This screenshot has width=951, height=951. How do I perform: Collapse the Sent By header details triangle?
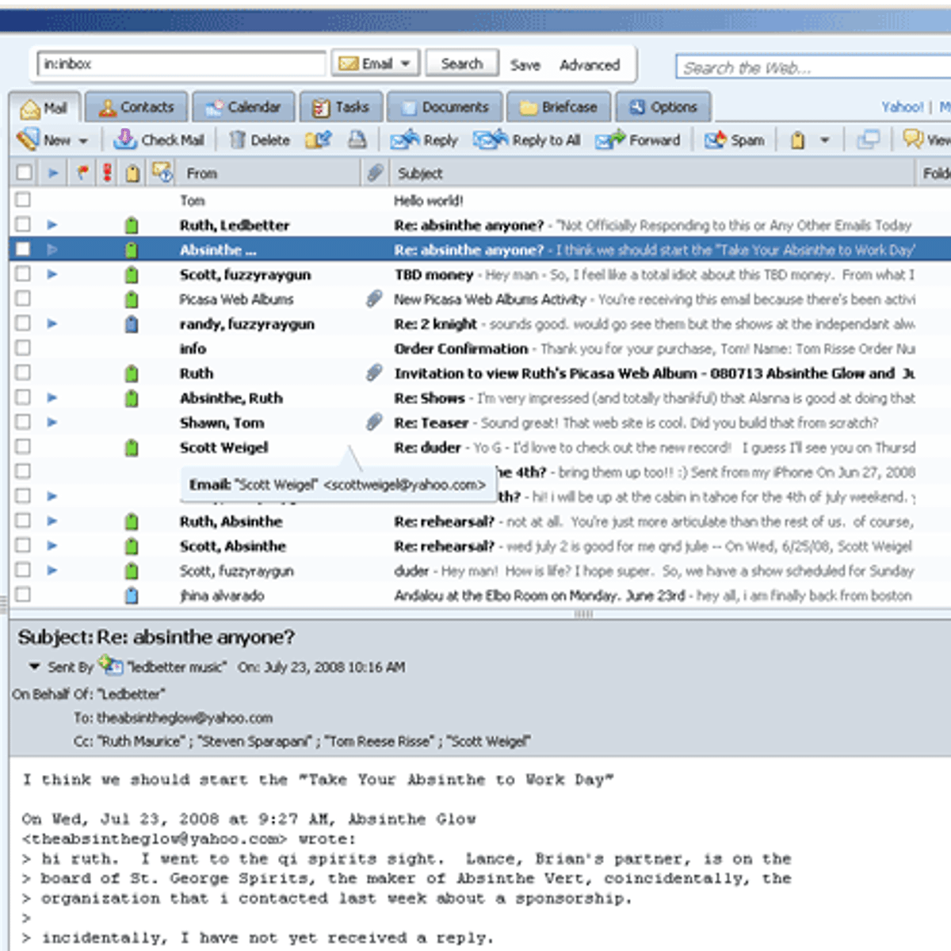coord(34,666)
